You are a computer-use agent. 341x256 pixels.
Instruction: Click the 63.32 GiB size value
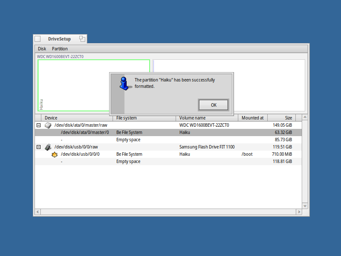pos(283,132)
